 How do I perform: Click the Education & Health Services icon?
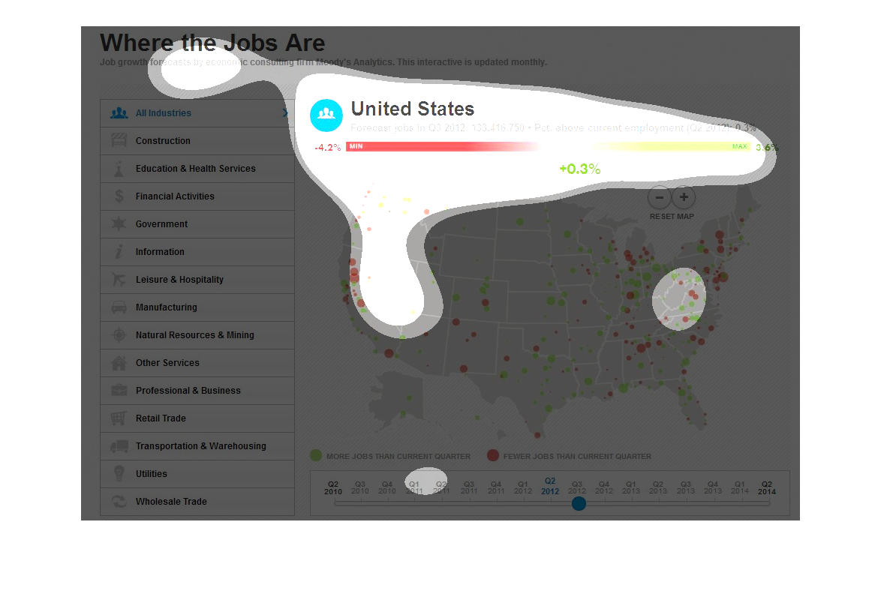click(119, 169)
